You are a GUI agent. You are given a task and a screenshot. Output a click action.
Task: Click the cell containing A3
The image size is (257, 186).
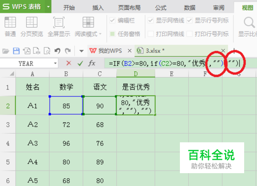click(x=32, y=143)
